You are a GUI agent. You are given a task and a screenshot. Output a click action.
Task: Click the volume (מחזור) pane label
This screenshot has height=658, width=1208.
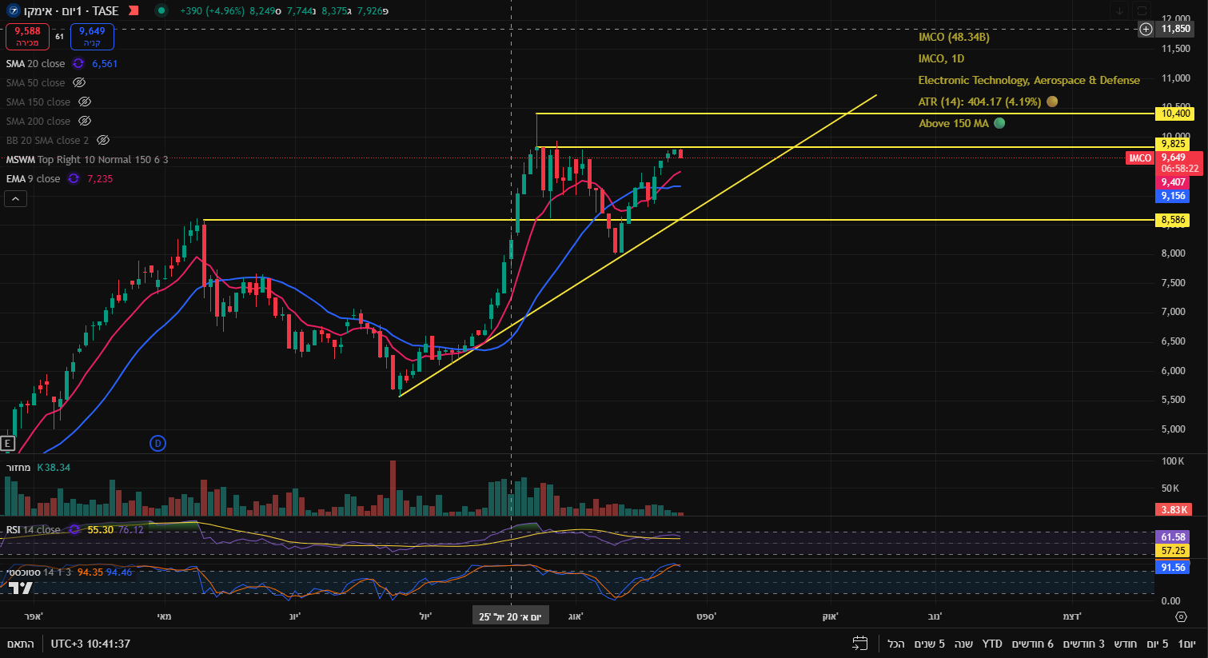[x=18, y=468]
